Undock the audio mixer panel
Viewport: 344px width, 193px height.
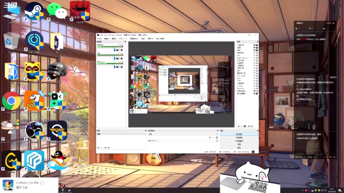(x=125, y=42)
